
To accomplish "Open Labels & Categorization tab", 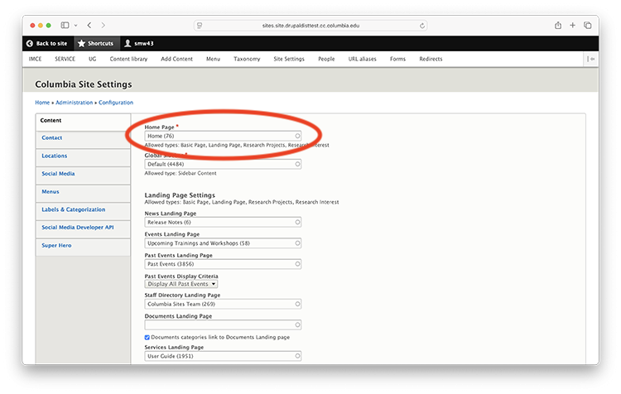I will 83,210.
